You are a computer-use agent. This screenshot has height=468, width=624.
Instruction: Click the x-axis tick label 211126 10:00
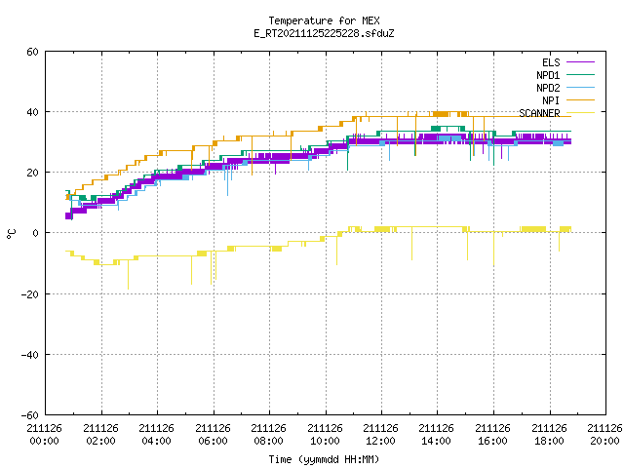[x=325, y=435]
